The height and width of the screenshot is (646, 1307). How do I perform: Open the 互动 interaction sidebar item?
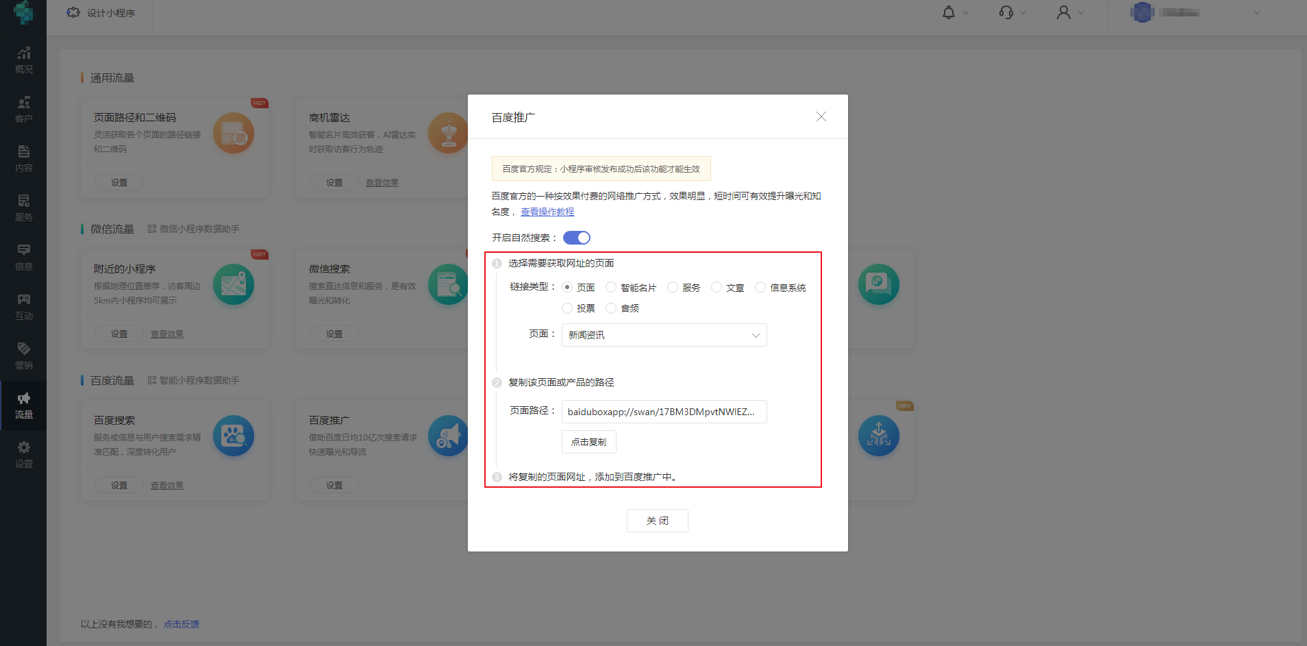[23, 307]
